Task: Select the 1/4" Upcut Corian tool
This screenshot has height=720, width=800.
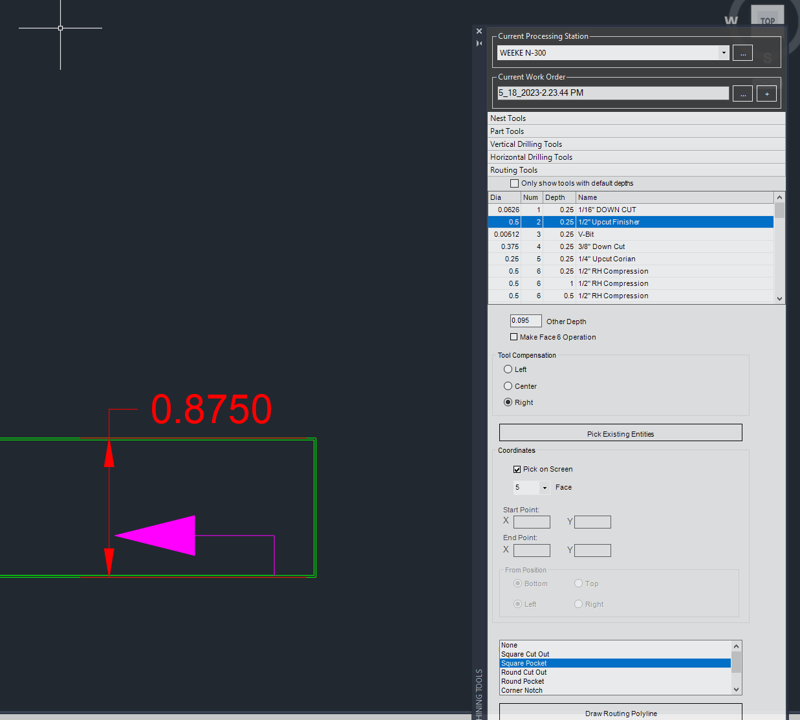Action: tap(631, 259)
